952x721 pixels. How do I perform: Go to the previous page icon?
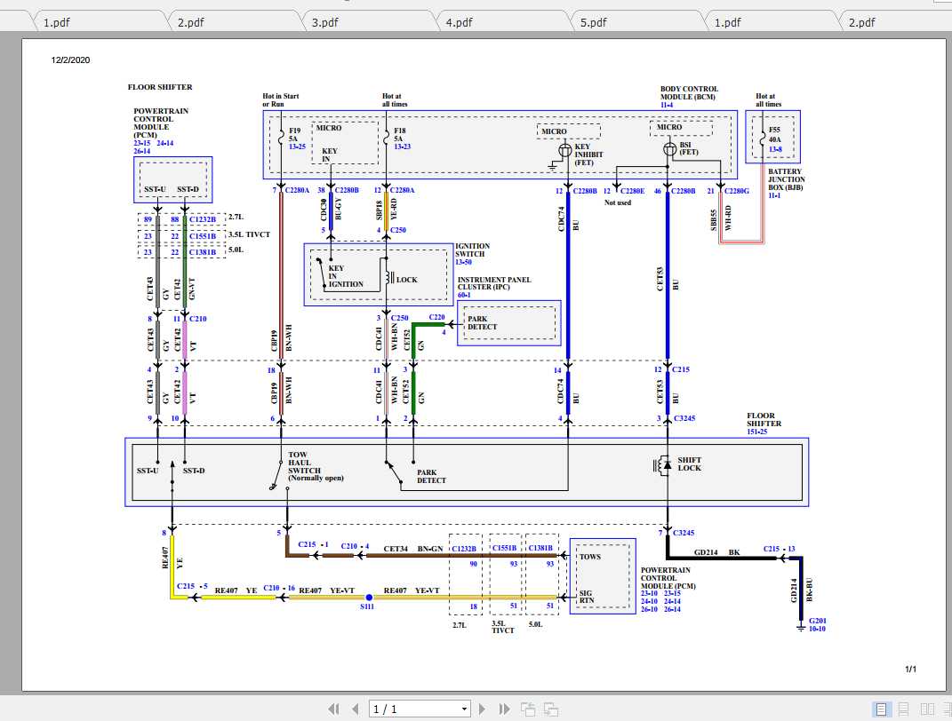coord(355,708)
